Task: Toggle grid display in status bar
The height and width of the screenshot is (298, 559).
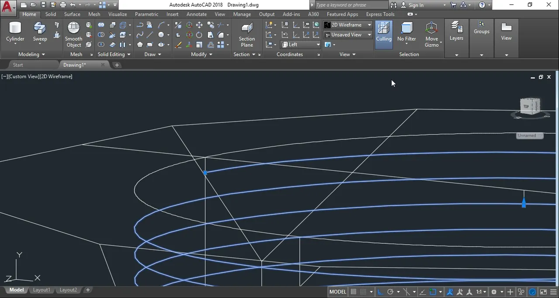Action: point(353,292)
